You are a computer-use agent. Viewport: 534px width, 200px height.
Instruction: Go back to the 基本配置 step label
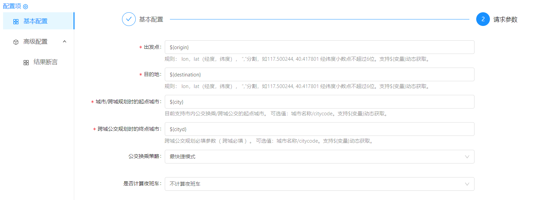click(151, 19)
